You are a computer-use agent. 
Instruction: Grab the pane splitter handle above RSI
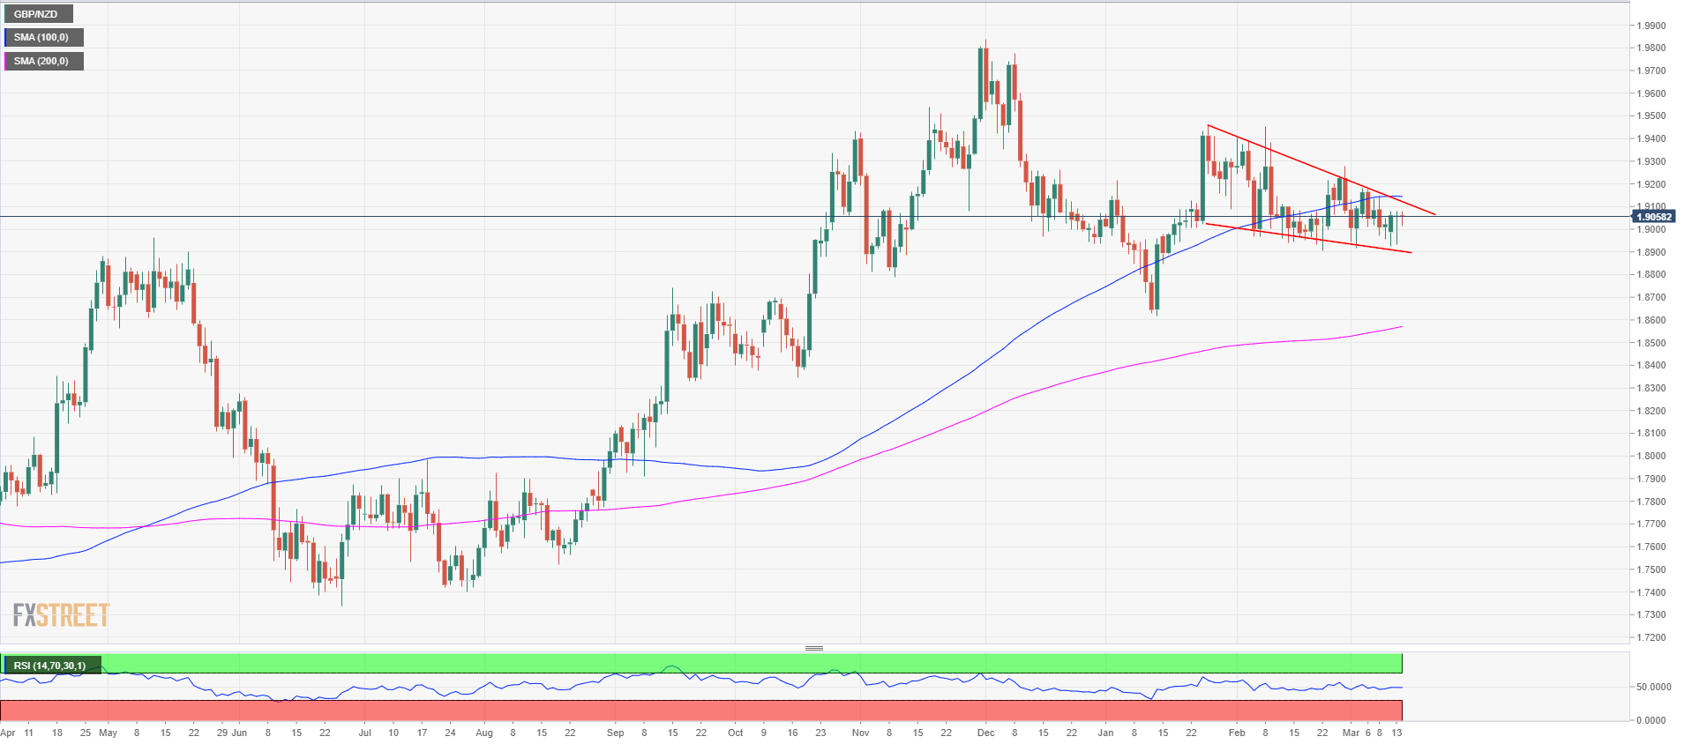(814, 648)
